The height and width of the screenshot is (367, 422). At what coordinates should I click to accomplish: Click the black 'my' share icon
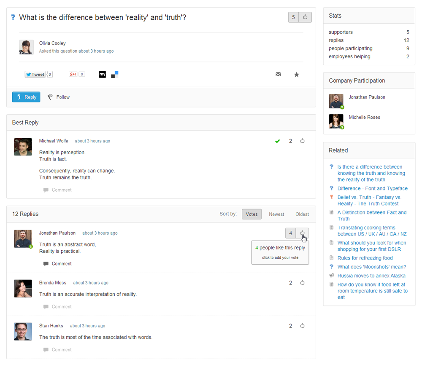pyautogui.click(x=102, y=75)
